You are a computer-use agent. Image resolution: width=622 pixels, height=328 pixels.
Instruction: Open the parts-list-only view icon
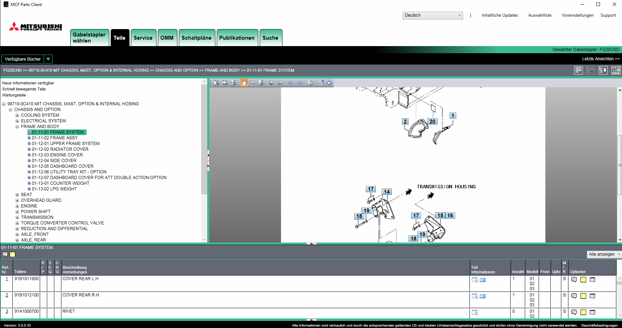click(578, 70)
